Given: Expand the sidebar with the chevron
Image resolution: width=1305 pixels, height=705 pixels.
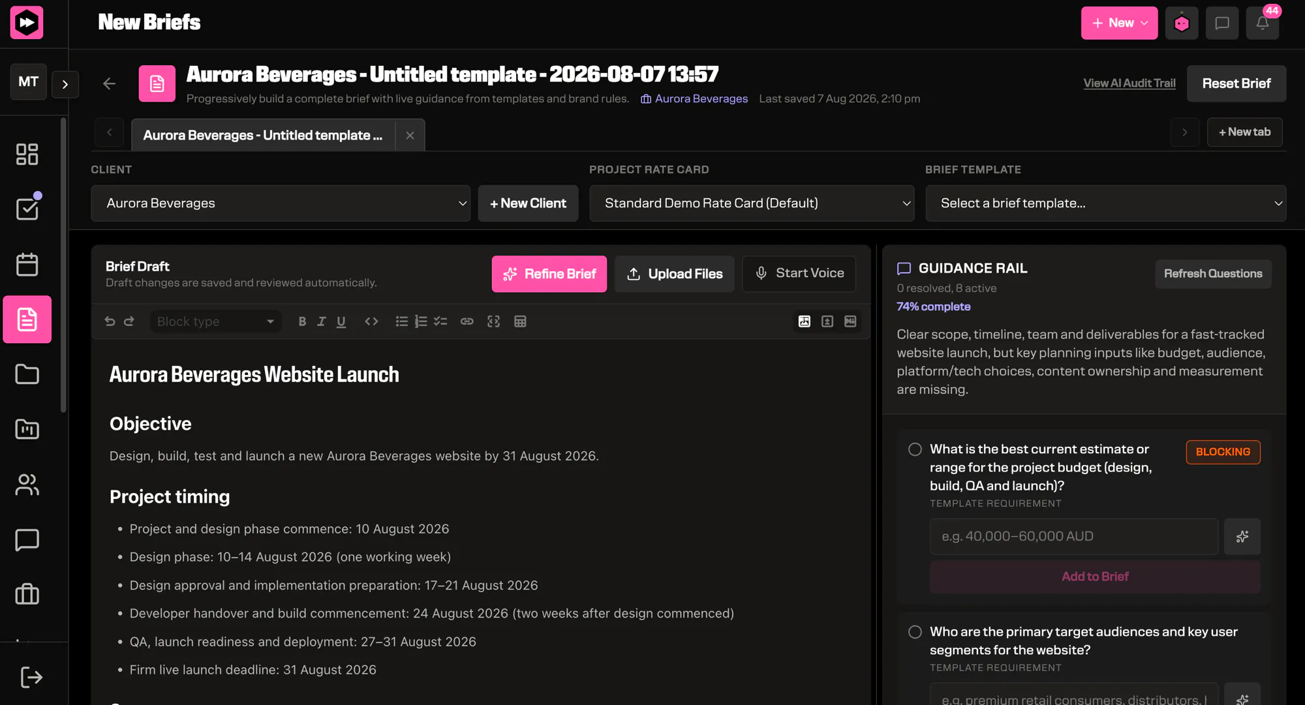Looking at the screenshot, I should point(65,84).
